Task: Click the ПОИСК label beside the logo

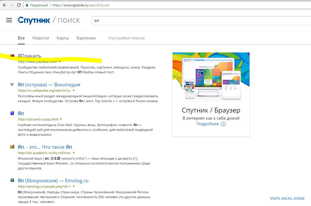Action: 69,20
